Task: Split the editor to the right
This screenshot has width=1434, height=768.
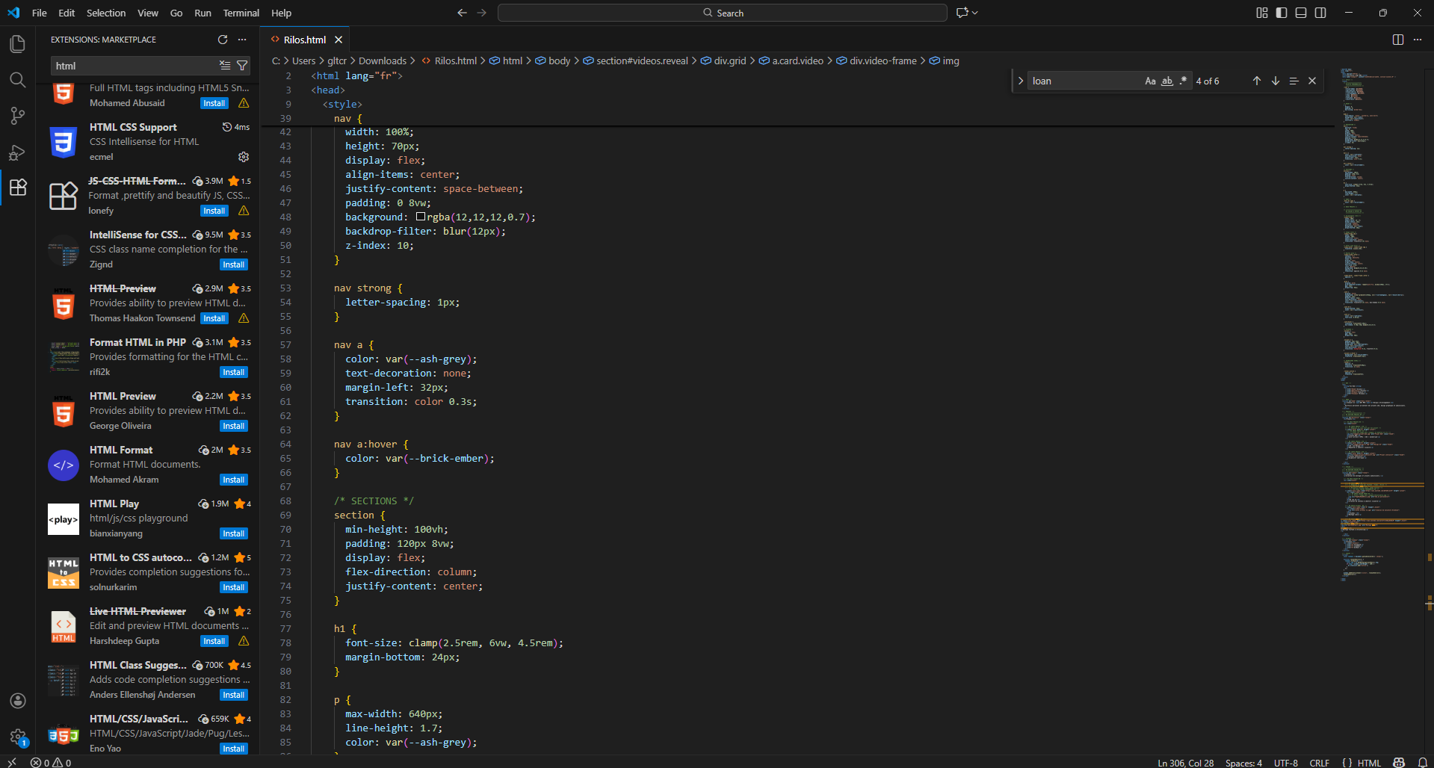Action: point(1397,40)
